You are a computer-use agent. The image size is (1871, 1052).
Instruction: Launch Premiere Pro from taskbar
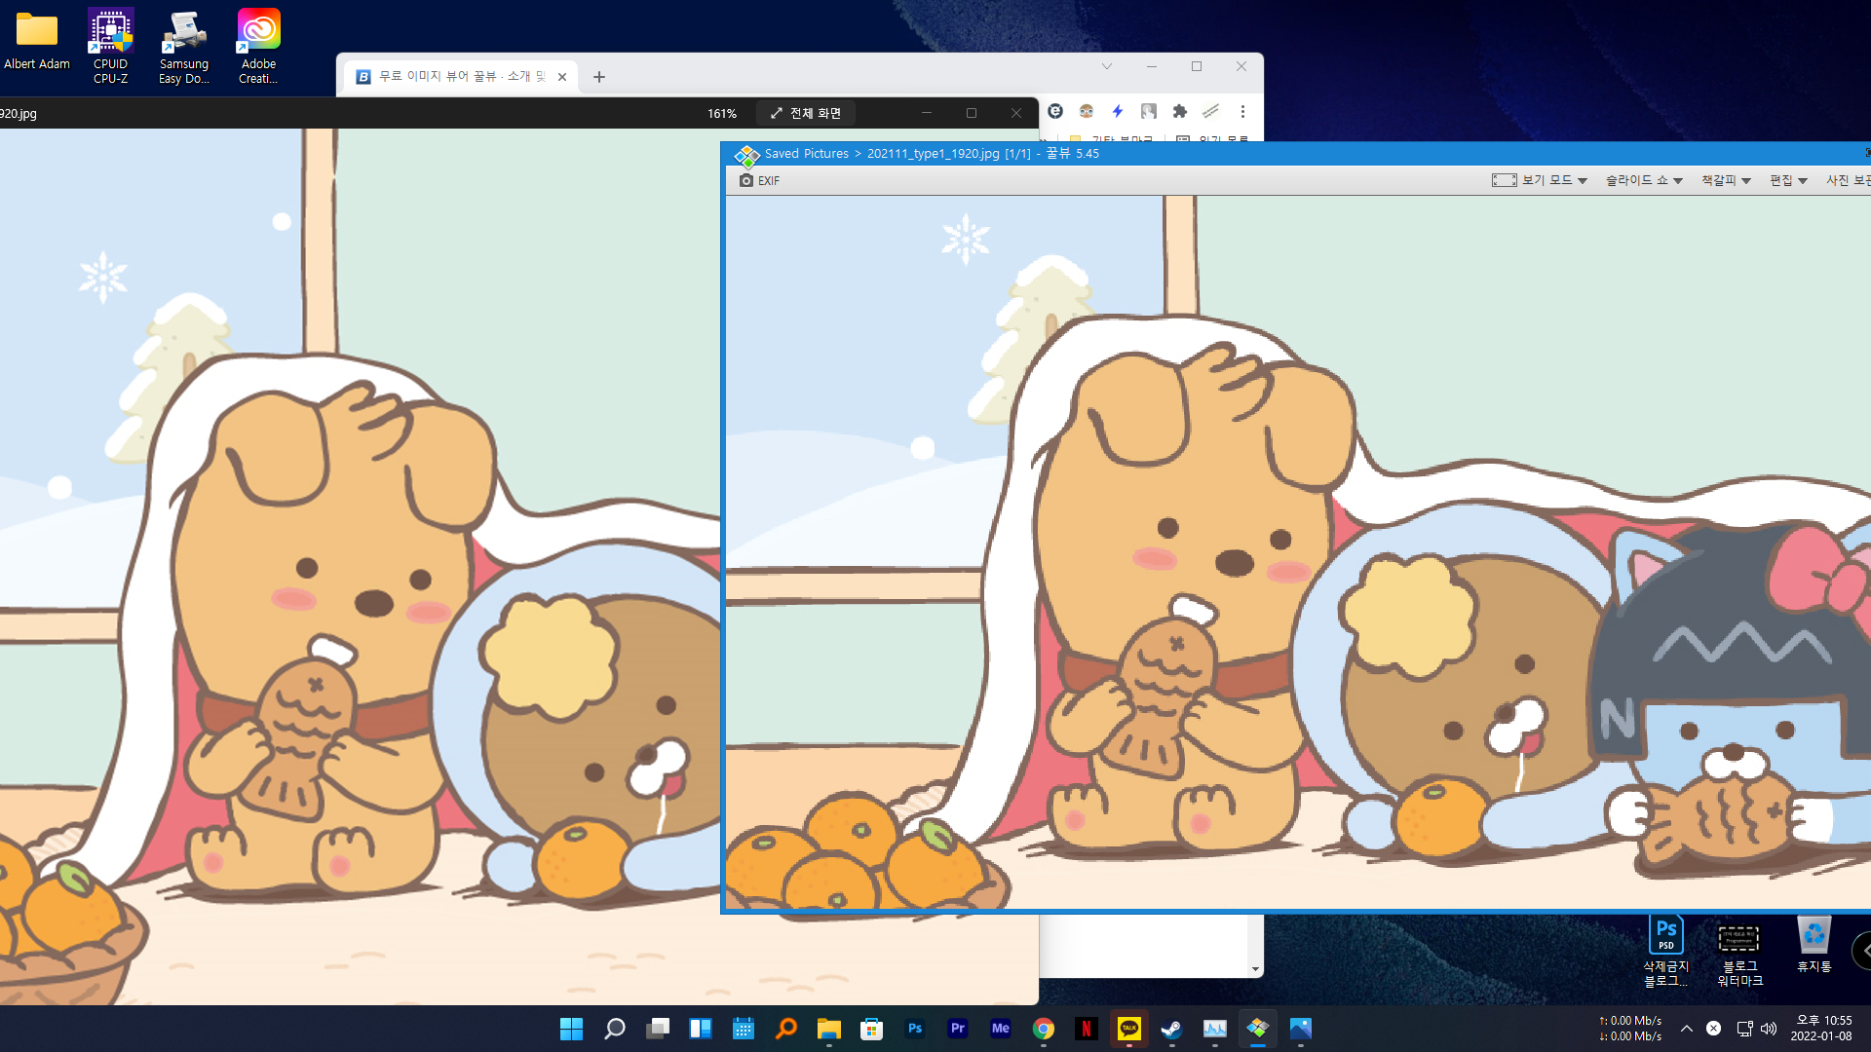click(x=957, y=1029)
